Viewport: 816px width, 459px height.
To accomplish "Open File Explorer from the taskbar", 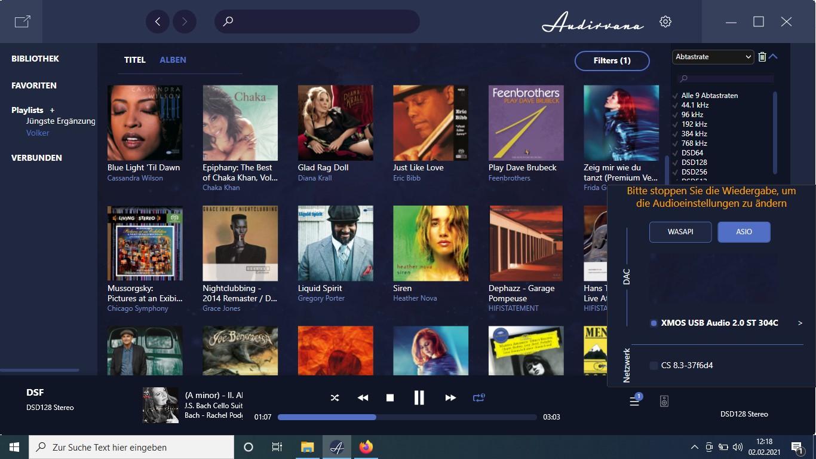I will click(307, 447).
